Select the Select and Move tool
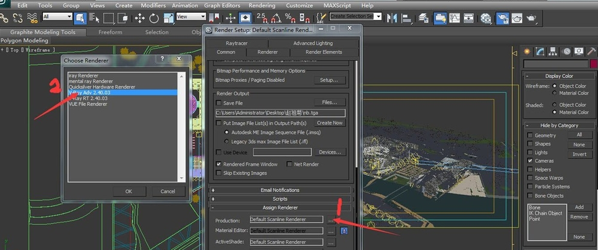 pos(140,18)
